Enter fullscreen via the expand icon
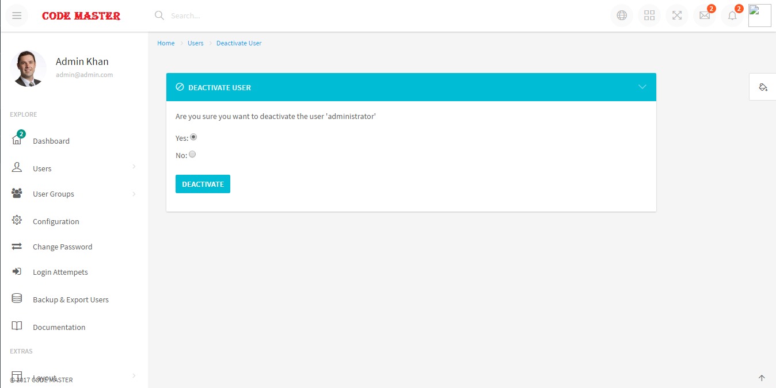776x388 pixels. point(676,16)
